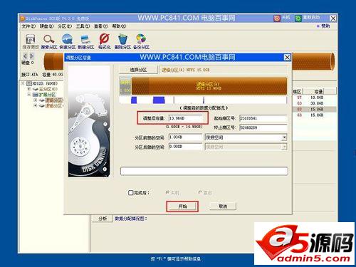356x267 pixels.
Task: Click the rear space field showing 0.00GB
Action: point(185,147)
